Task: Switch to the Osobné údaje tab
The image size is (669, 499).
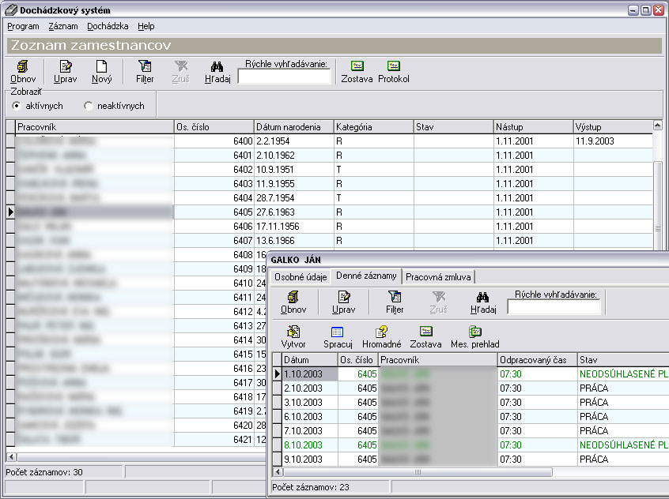Action: [x=300, y=277]
